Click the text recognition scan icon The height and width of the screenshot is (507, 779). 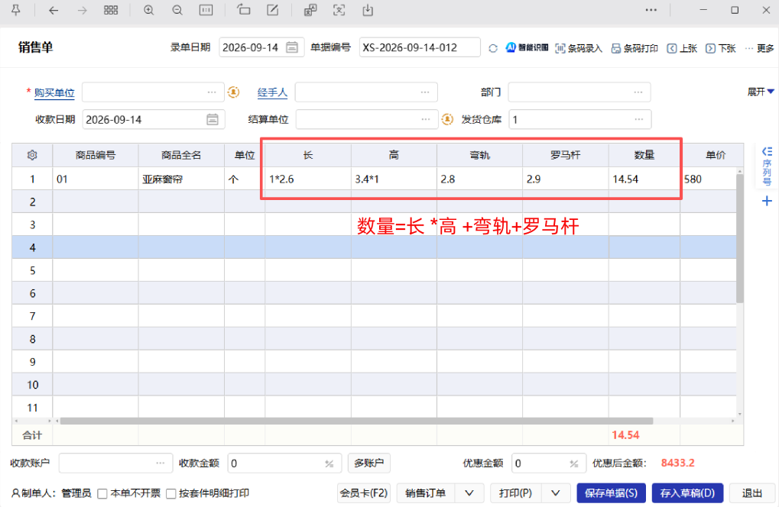pos(339,10)
